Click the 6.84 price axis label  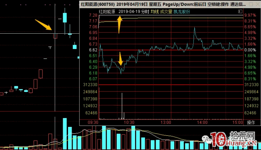[93, 38]
